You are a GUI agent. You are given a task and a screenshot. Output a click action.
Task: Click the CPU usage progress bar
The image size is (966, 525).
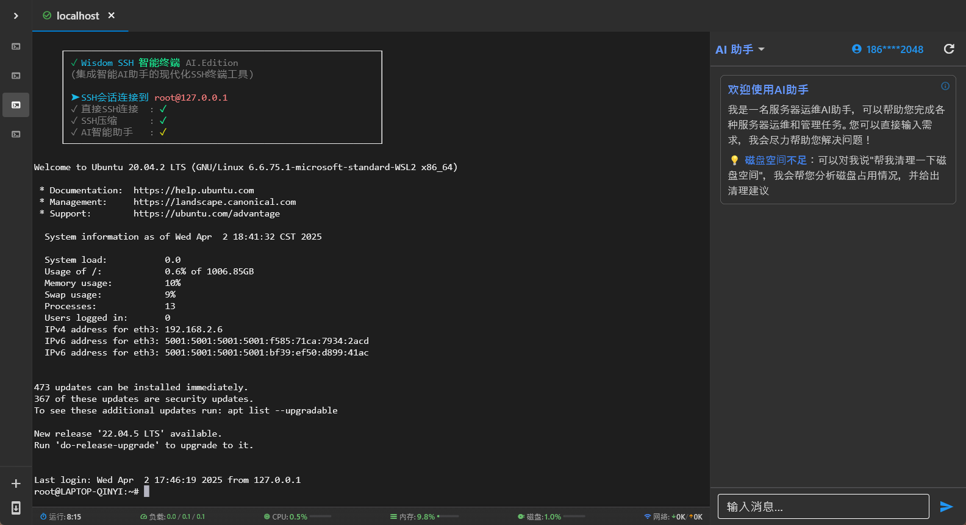pos(320,516)
